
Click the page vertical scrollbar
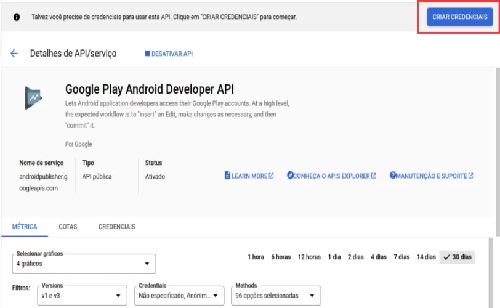click(498, 152)
